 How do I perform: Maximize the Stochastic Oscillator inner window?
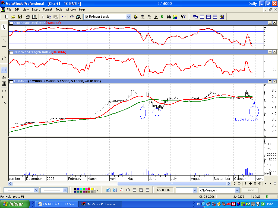click(x=270, y=23)
